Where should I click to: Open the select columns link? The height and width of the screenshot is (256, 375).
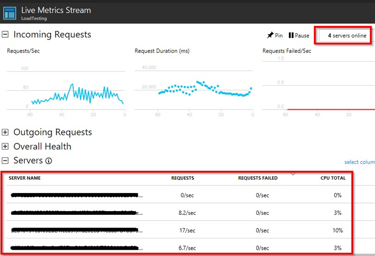[x=359, y=162]
